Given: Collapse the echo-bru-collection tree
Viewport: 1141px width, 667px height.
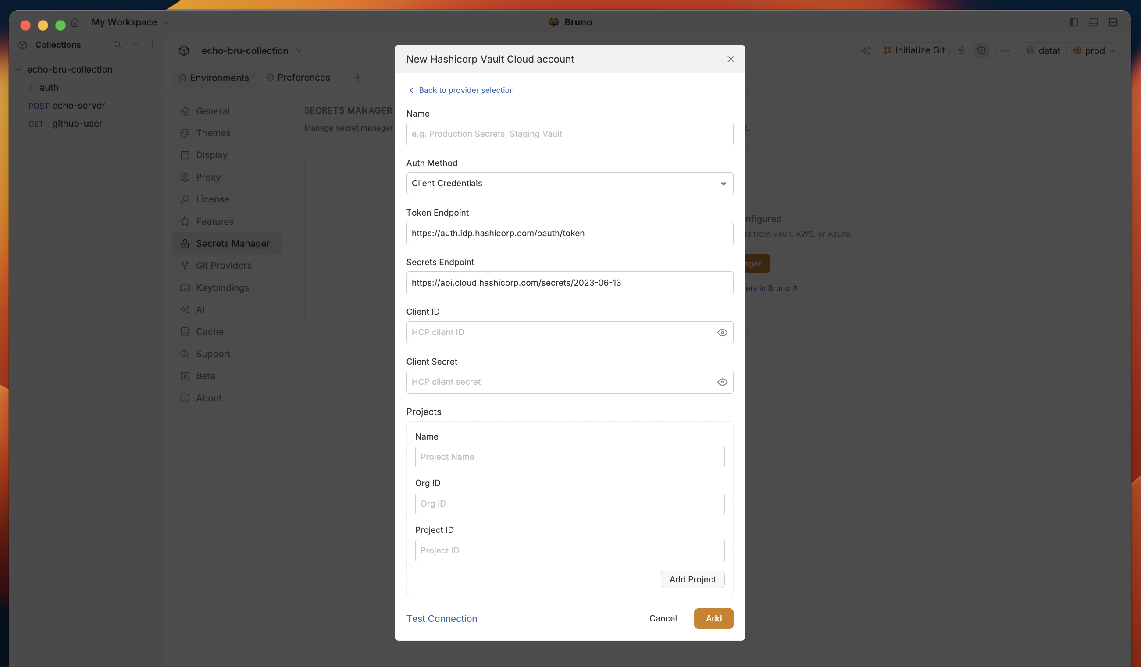Looking at the screenshot, I should pos(18,70).
